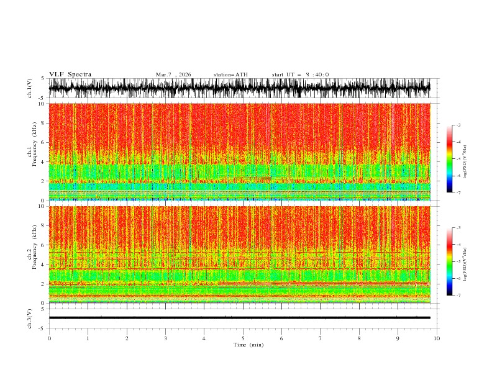The height and width of the screenshot is (380, 492).
Task: Click the ch.1 spectrogram panel
Action: coord(239,152)
